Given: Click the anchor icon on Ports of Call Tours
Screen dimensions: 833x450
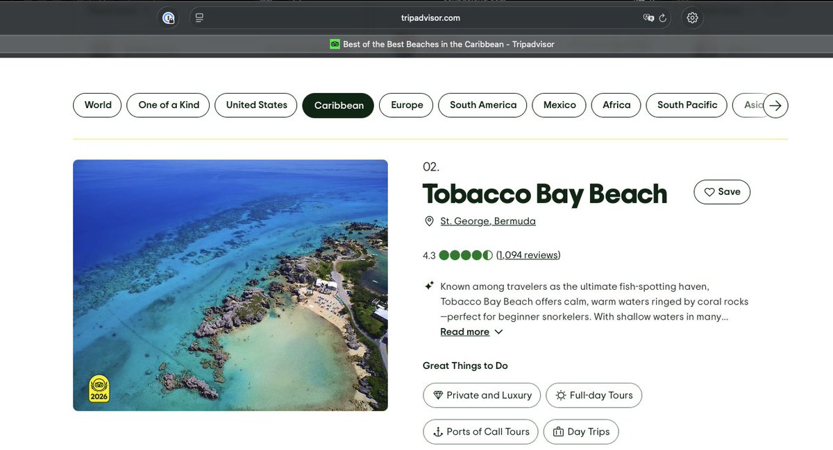Looking at the screenshot, I should 438,432.
